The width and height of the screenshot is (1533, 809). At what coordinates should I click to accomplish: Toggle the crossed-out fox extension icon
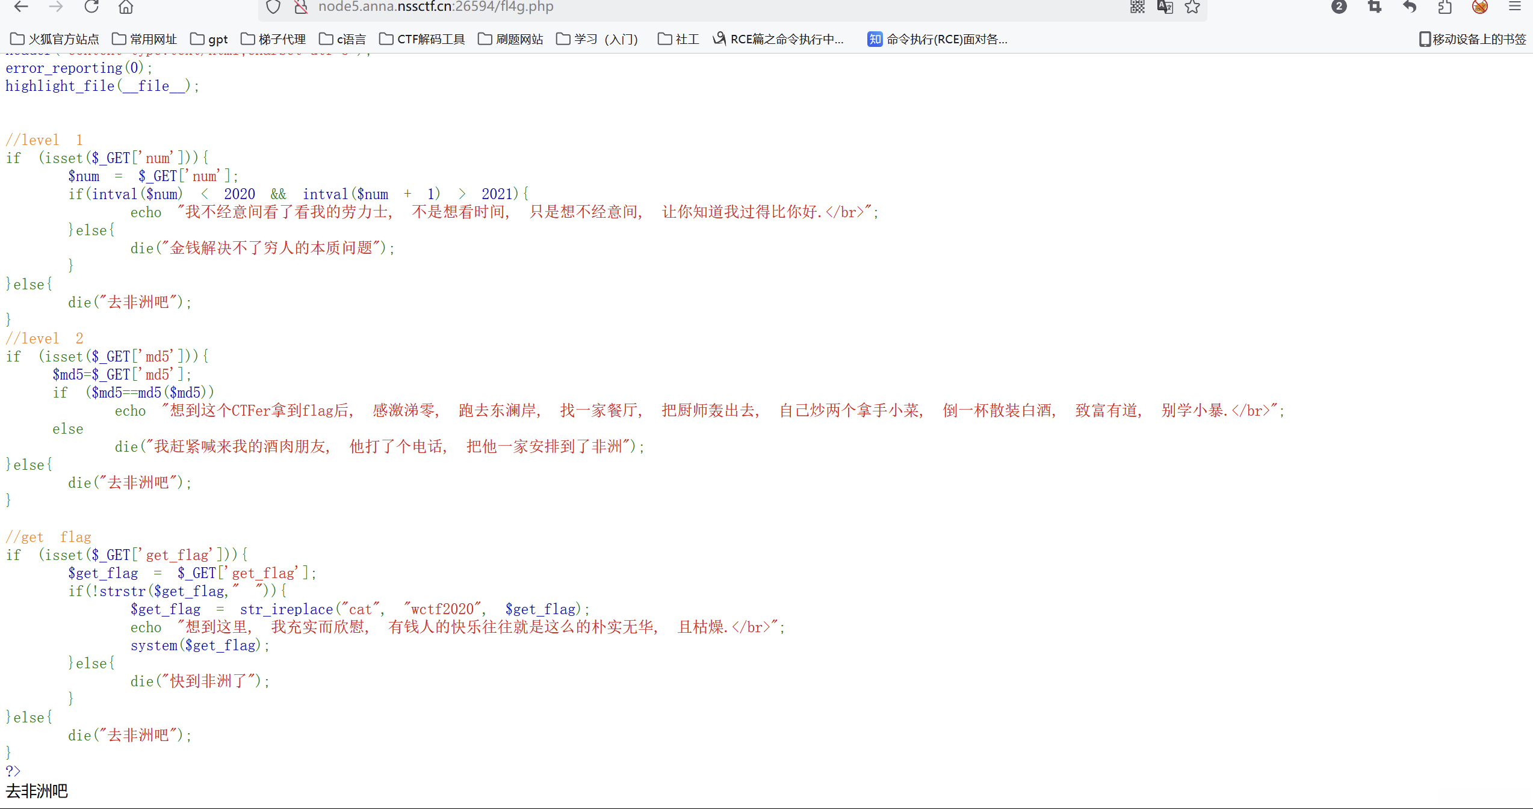(1480, 7)
